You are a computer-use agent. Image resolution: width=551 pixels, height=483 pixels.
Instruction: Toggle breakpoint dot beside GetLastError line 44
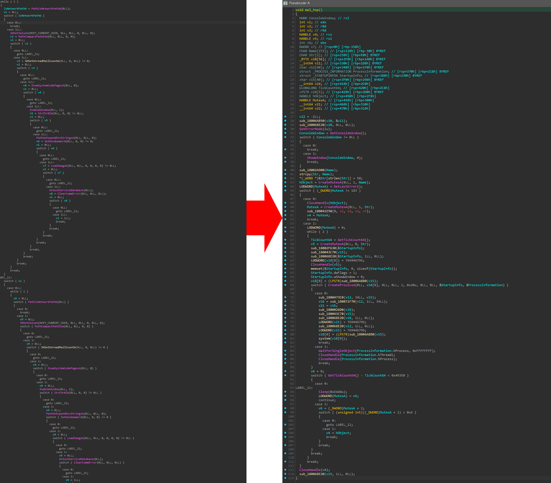285,186
